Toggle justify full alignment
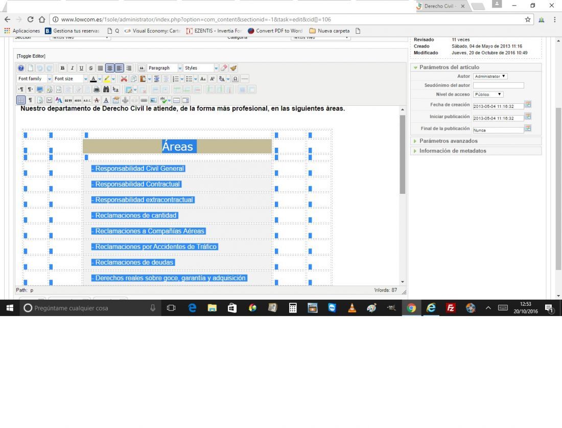The height and width of the screenshot is (428, 562). (x=100, y=68)
